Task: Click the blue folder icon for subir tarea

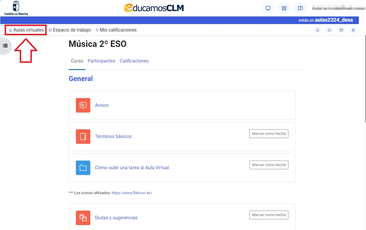Action: click(83, 168)
